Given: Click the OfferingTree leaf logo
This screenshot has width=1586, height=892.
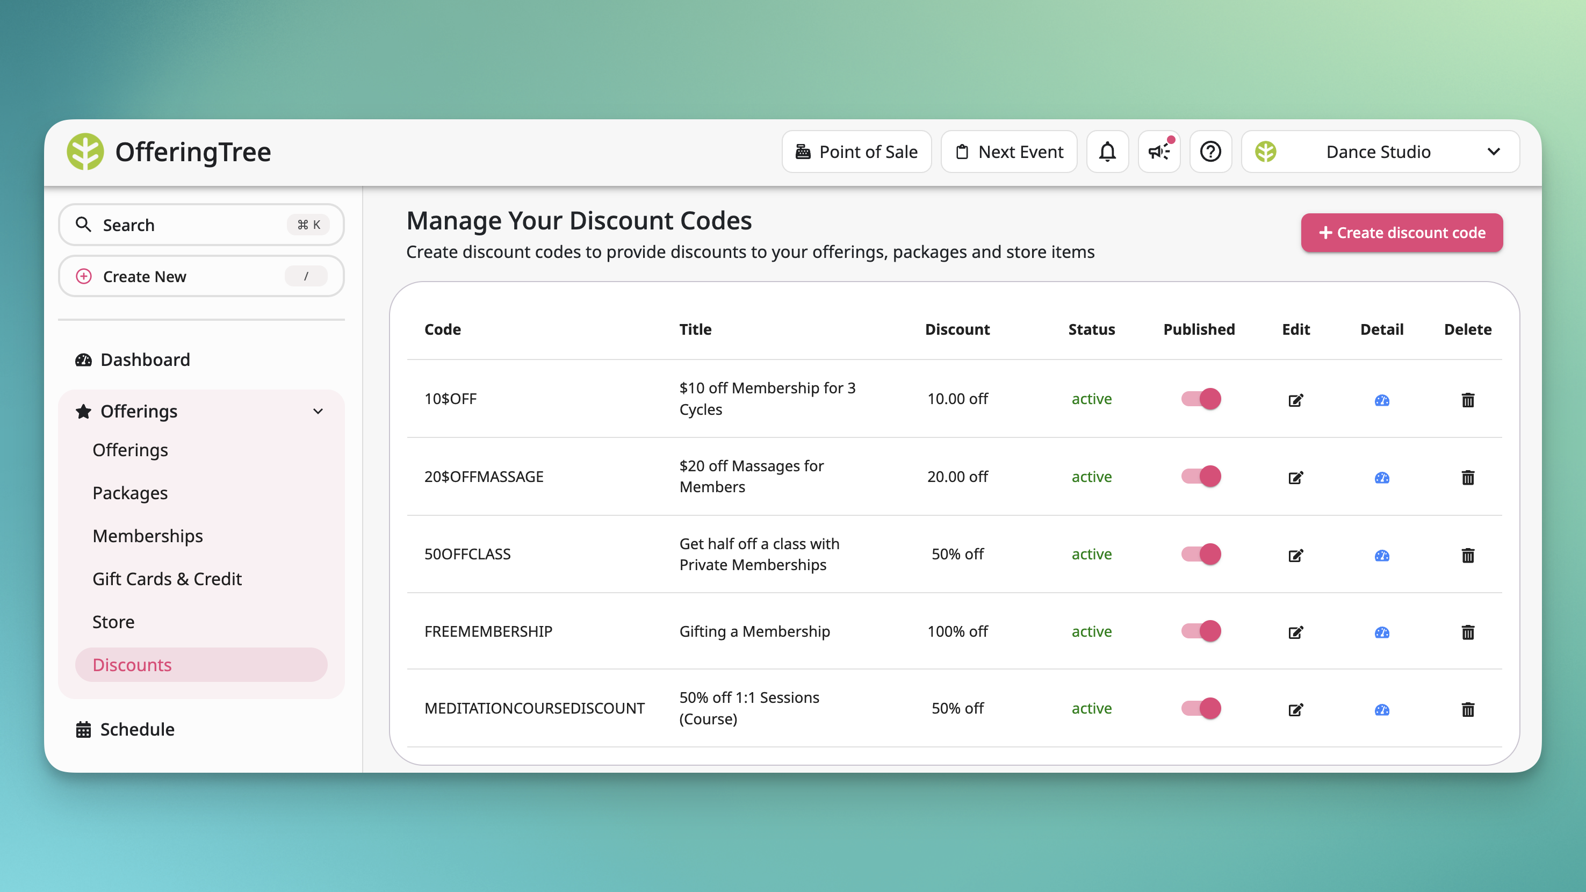Looking at the screenshot, I should pos(85,152).
